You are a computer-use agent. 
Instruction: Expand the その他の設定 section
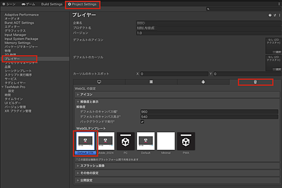(177, 173)
